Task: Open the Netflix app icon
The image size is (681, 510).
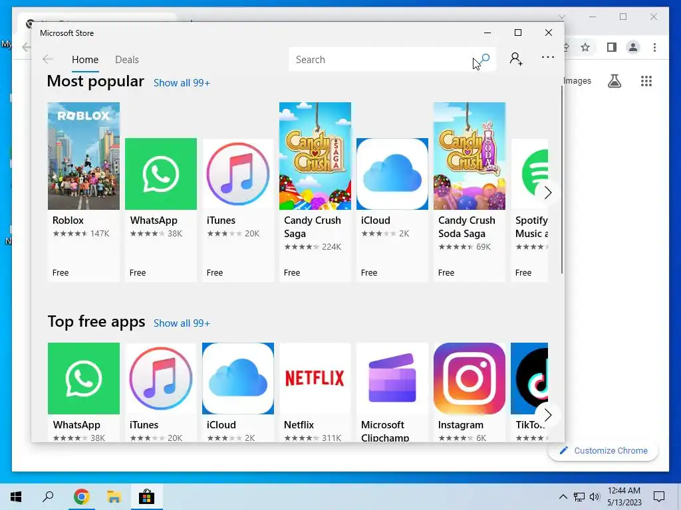Action: [315, 379]
